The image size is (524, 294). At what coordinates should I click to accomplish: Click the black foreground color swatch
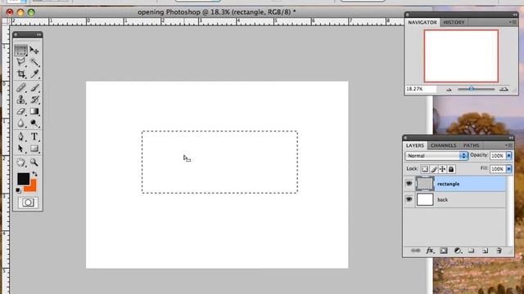click(x=24, y=179)
